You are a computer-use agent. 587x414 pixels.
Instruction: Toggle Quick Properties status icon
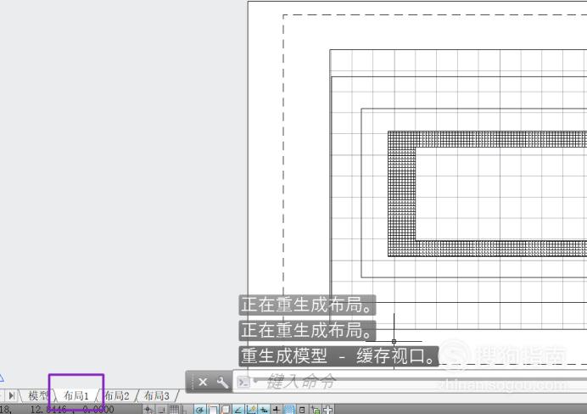tap(302, 410)
